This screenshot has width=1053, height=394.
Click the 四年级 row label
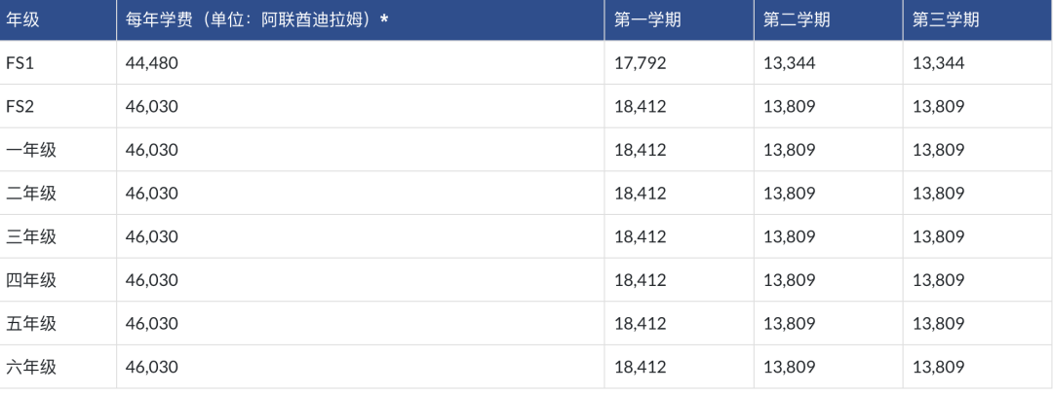[31, 280]
